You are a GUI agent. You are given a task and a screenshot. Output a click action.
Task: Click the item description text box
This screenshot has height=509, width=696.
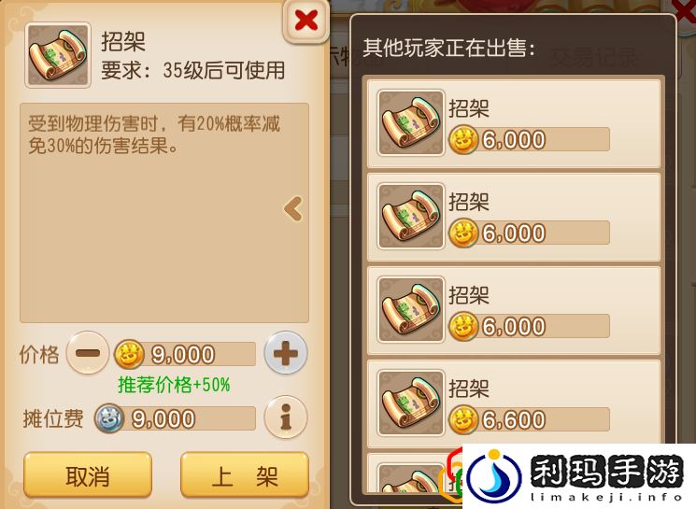(x=164, y=213)
